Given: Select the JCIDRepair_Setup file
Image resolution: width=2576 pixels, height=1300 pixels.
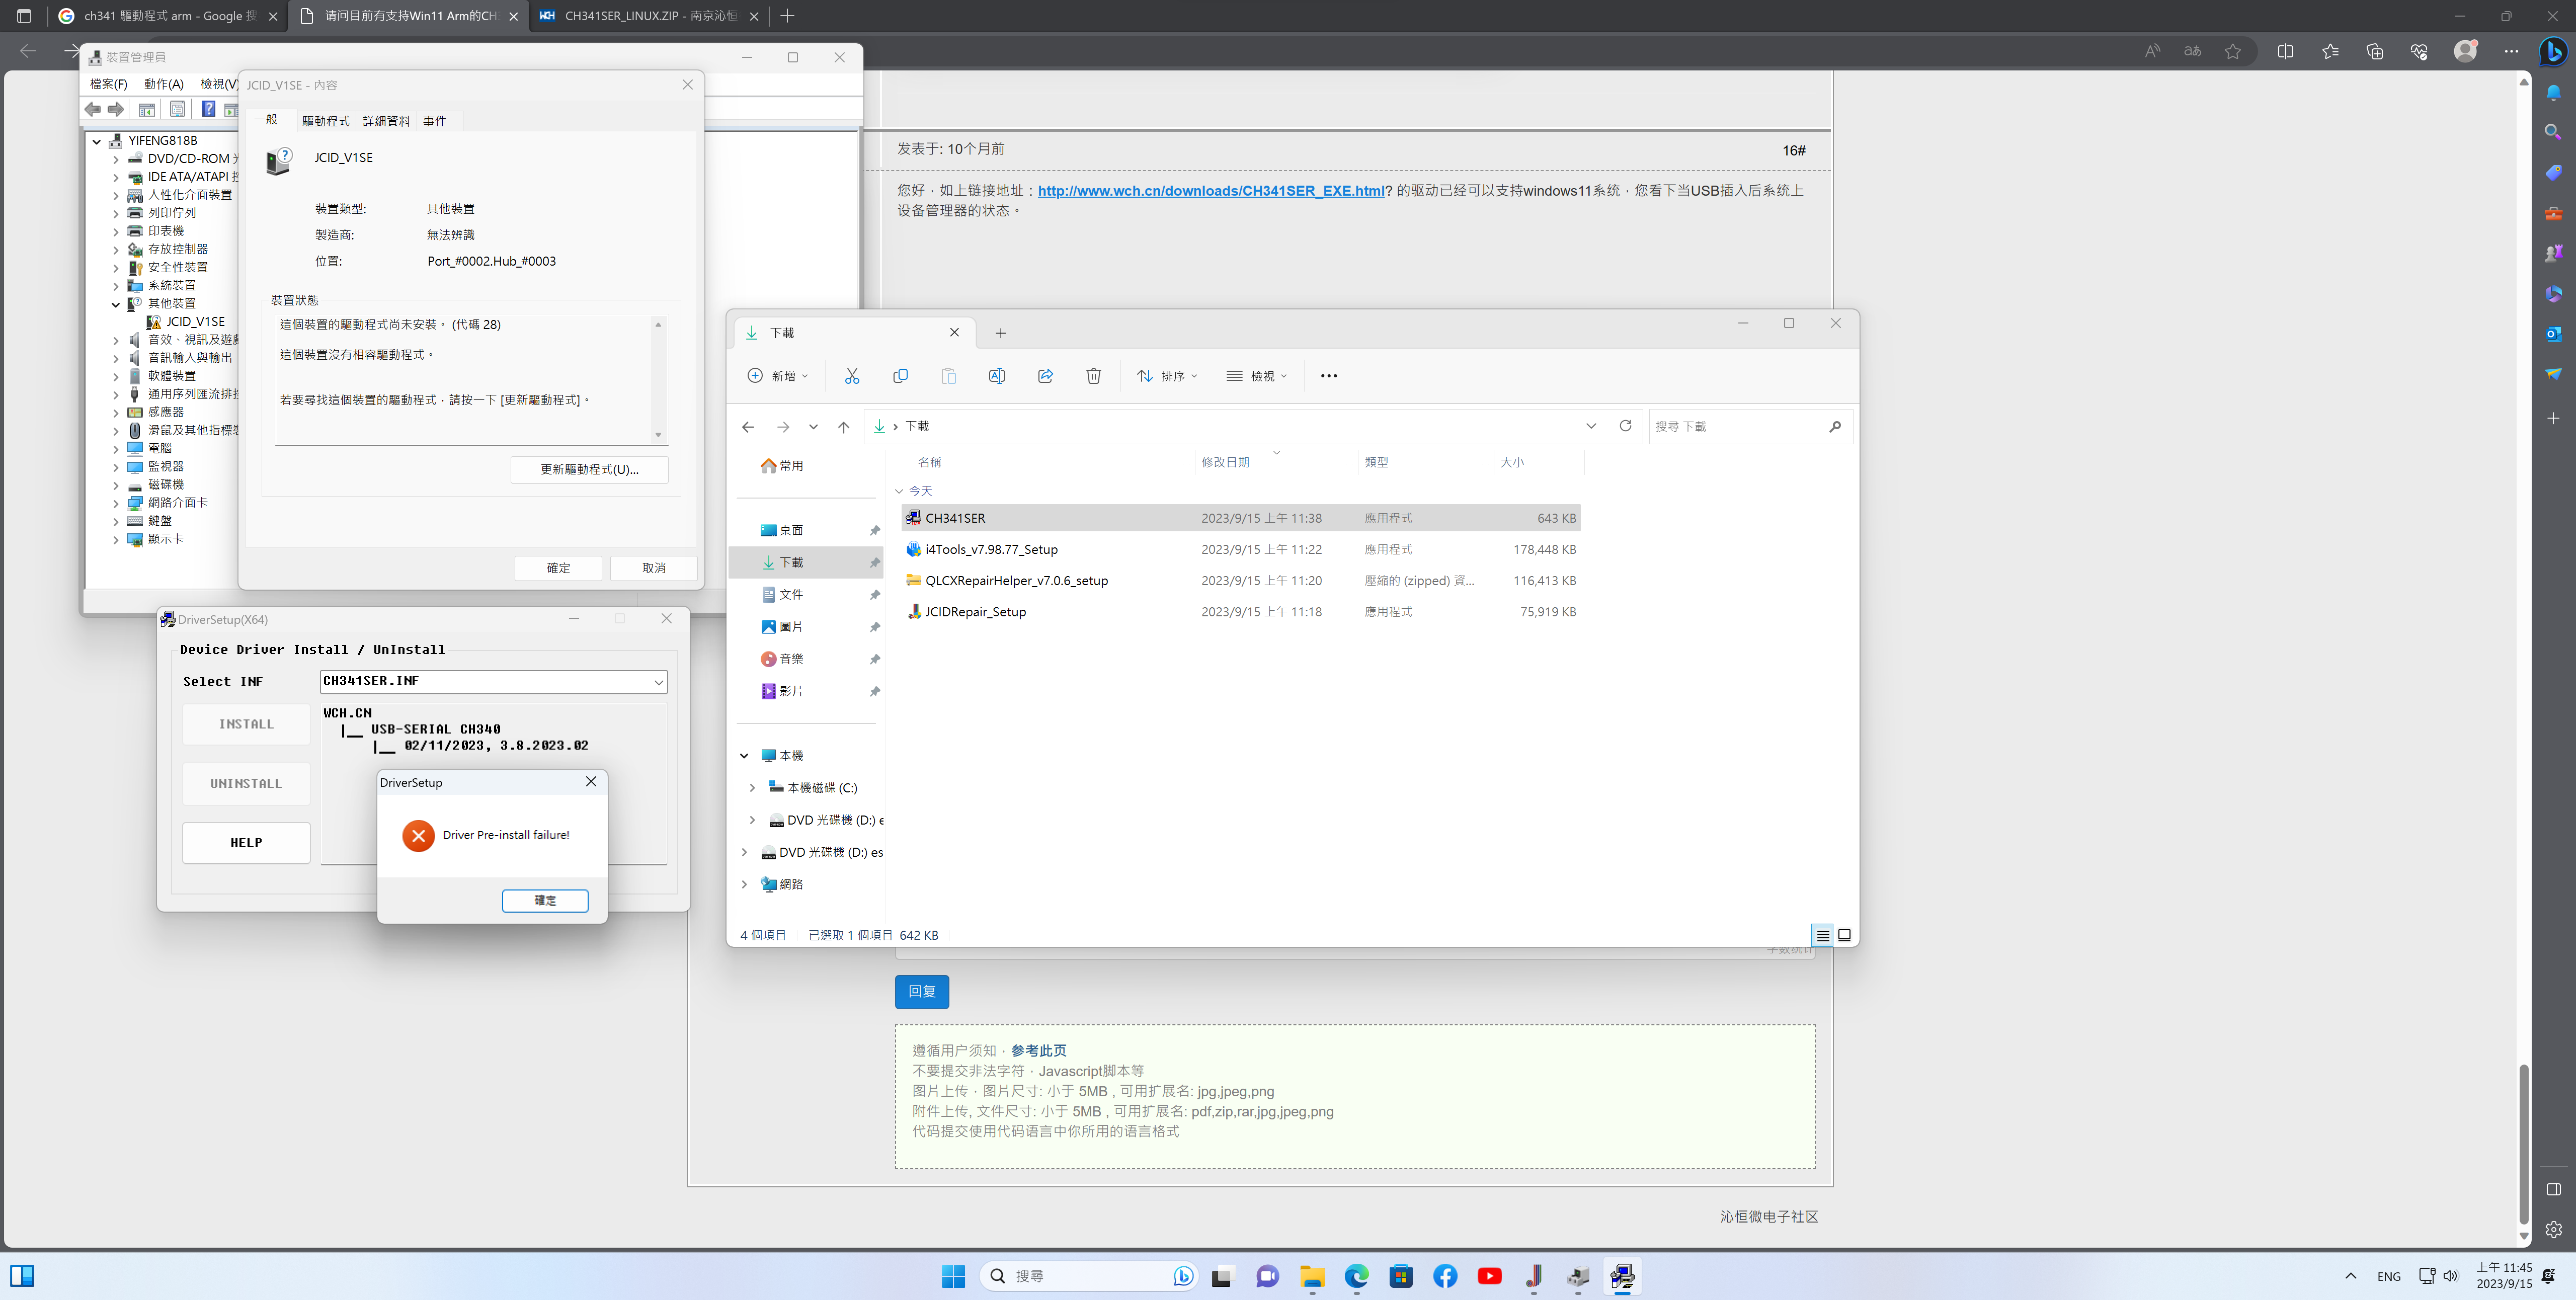Looking at the screenshot, I should [x=1240, y=612].
